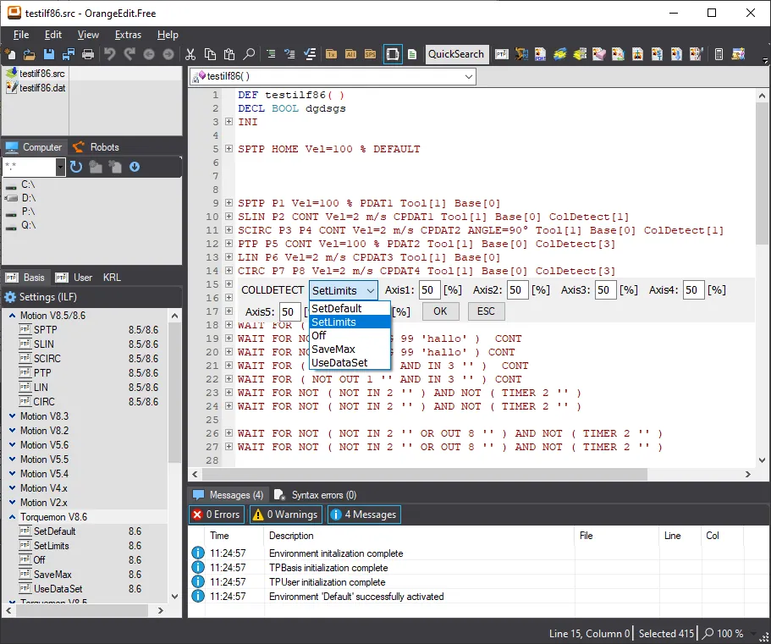Switch to the KRL tab
Screen dimensions: 771x644
[112, 278]
